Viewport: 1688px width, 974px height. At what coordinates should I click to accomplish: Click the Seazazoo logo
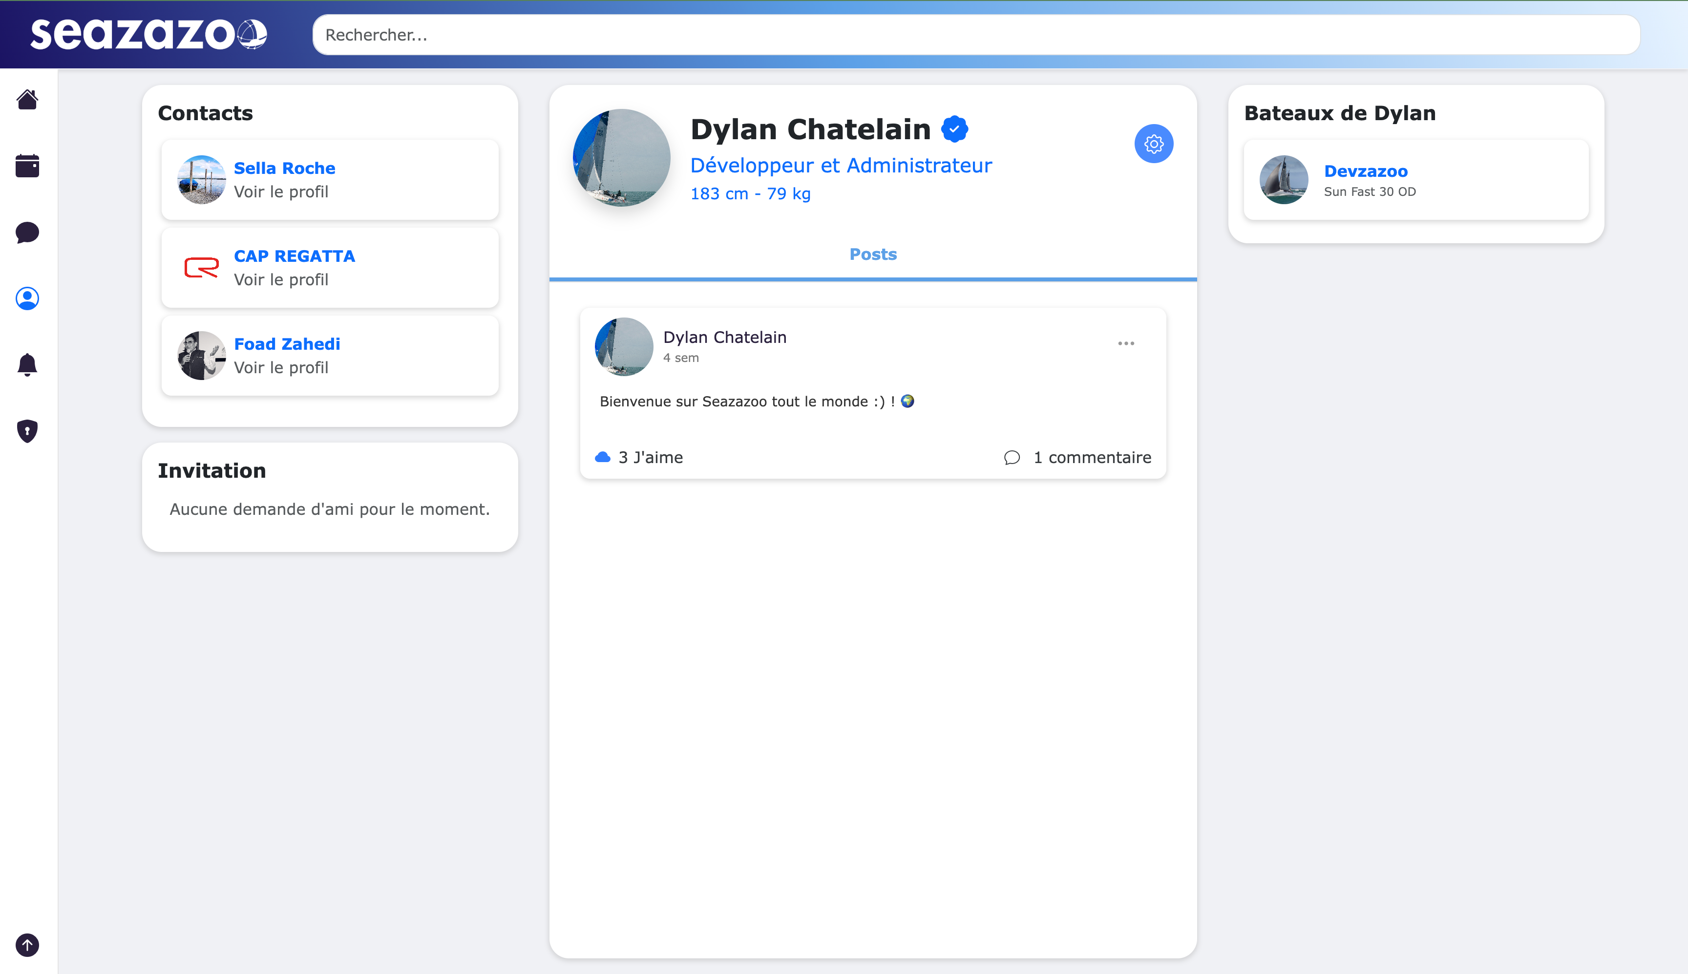[148, 33]
